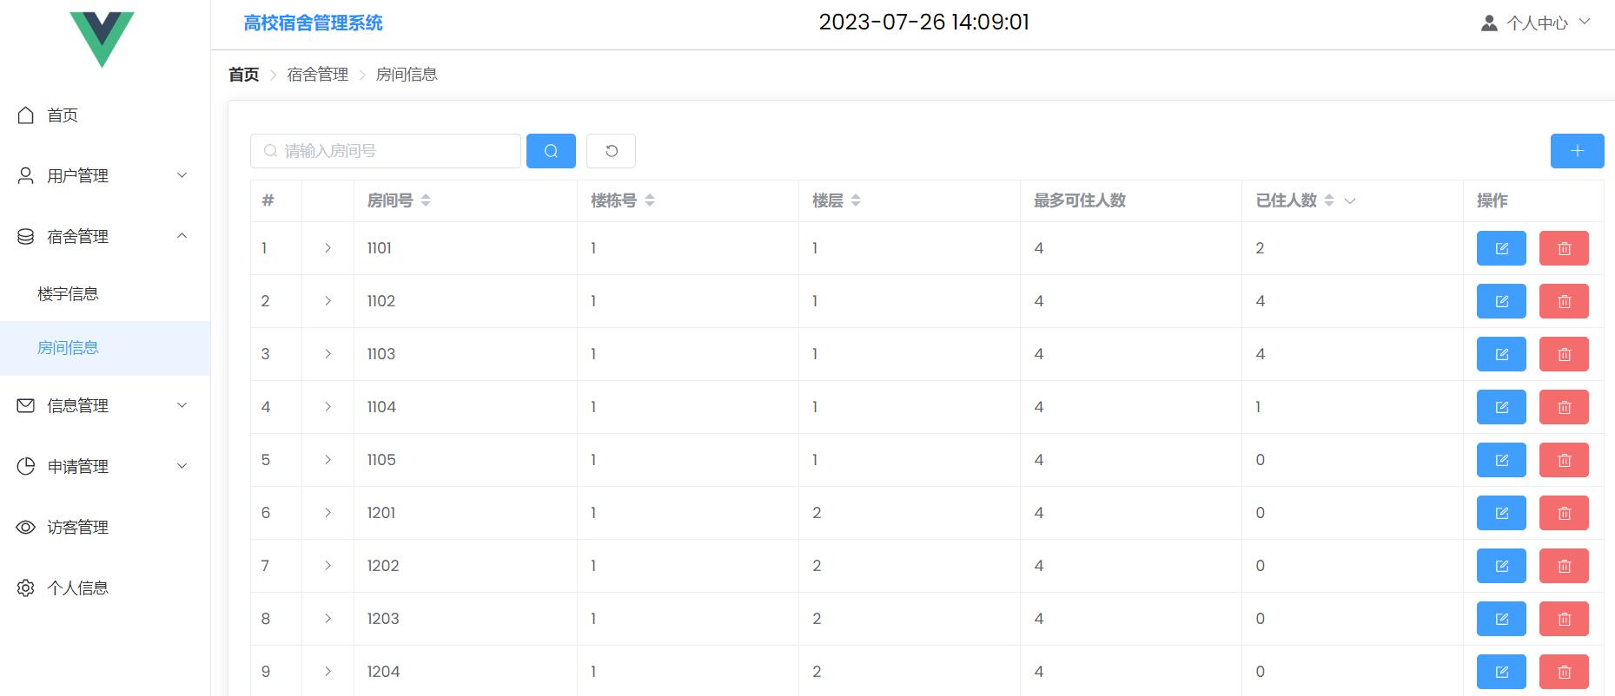This screenshot has height=696, width=1615.
Task: Expand the 申请管理 sidebar submenu
Action: pos(182,466)
